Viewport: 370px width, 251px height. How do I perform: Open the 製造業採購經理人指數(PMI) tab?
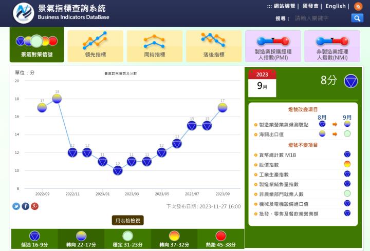[x=273, y=46]
